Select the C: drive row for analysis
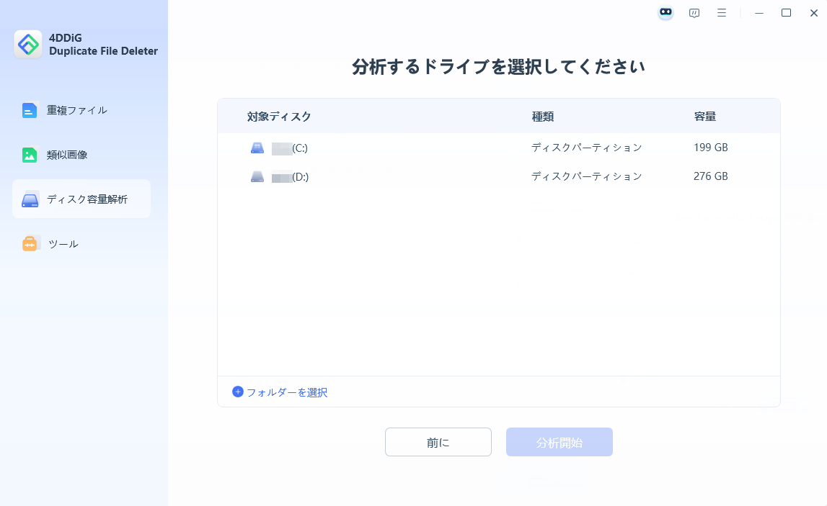The image size is (827, 506). click(433, 147)
